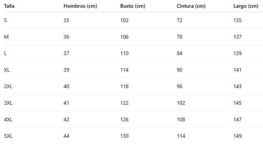Select the XL size row label
Viewport: 263px width, 151px height.
[x=7, y=70]
